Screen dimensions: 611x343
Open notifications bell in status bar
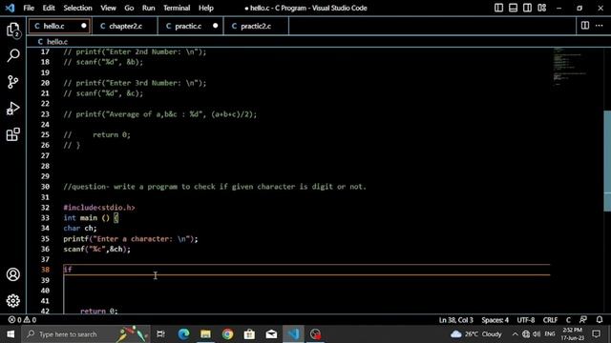[x=600, y=320]
